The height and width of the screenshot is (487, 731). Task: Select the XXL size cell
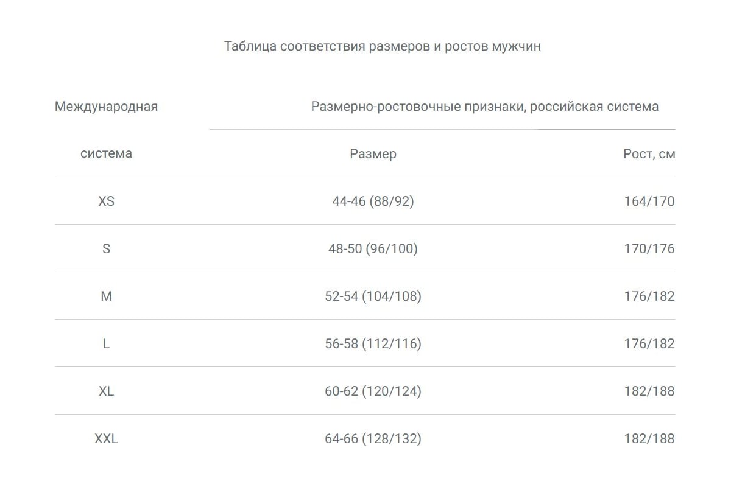click(x=106, y=439)
